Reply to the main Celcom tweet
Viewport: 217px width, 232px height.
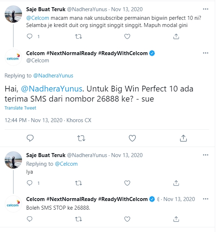pyautogui.click(x=30, y=138)
